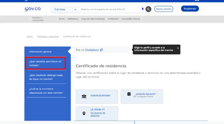Click the Certificado de residencia heading

(101, 66)
